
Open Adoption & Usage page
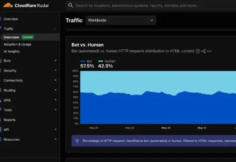coord(17,44)
